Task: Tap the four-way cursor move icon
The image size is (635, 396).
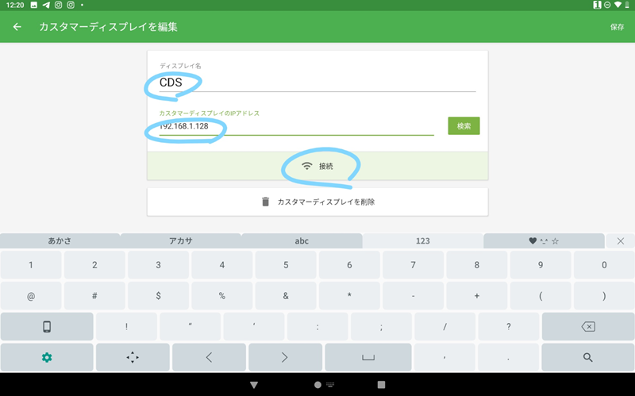Action: point(133,358)
